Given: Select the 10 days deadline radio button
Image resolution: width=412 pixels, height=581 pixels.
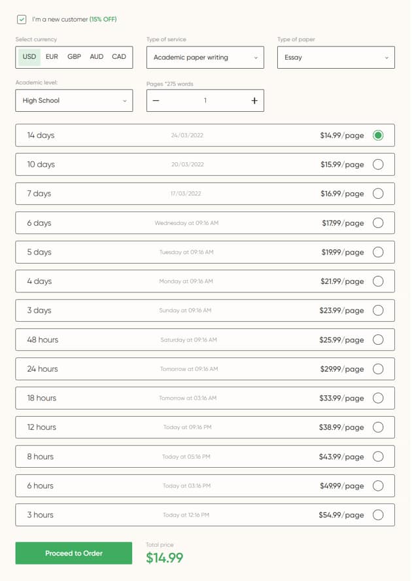Looking at the screenshot, I should coord(378,164).
